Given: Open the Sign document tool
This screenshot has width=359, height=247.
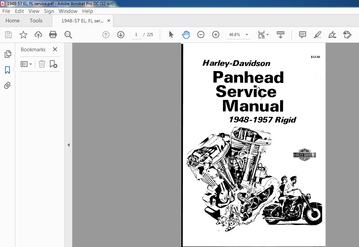Looking at the screenshot, I should point(332,35).
